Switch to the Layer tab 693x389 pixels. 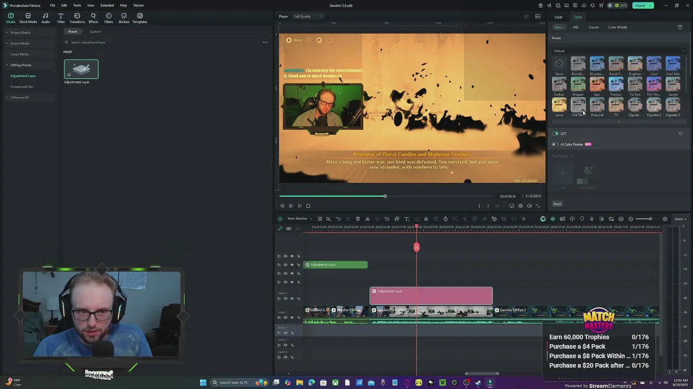558,17
